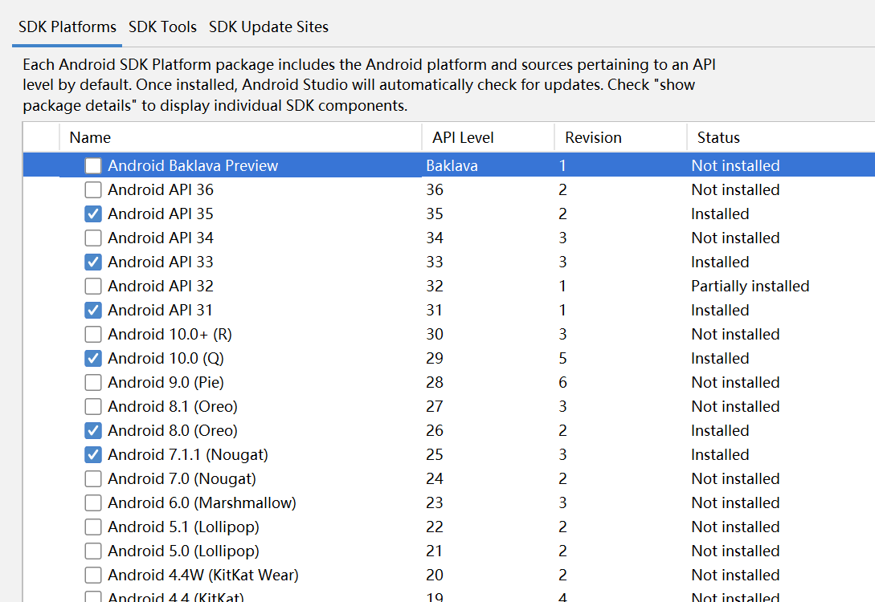Switch to the SDK Platforms tab
Image resolution: width=875 pixels, height=602 pixels.
[x=67, y=26]
